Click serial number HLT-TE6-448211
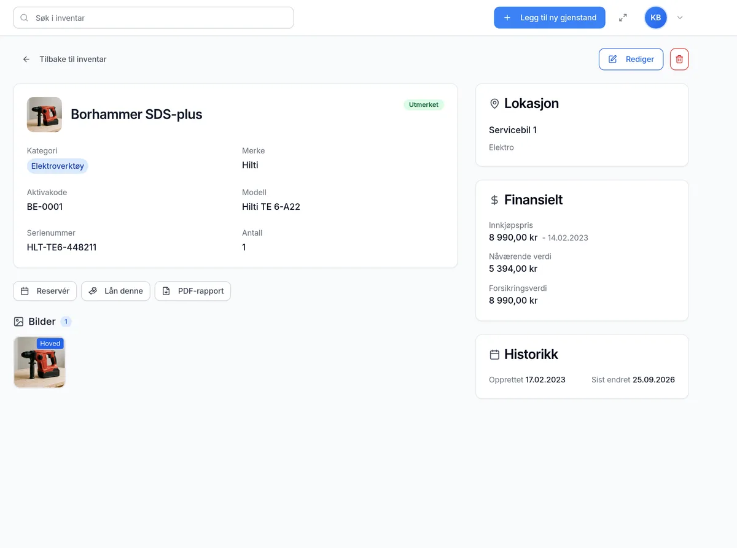The height and width of the screenshot is (548, 737). (61, 247)
